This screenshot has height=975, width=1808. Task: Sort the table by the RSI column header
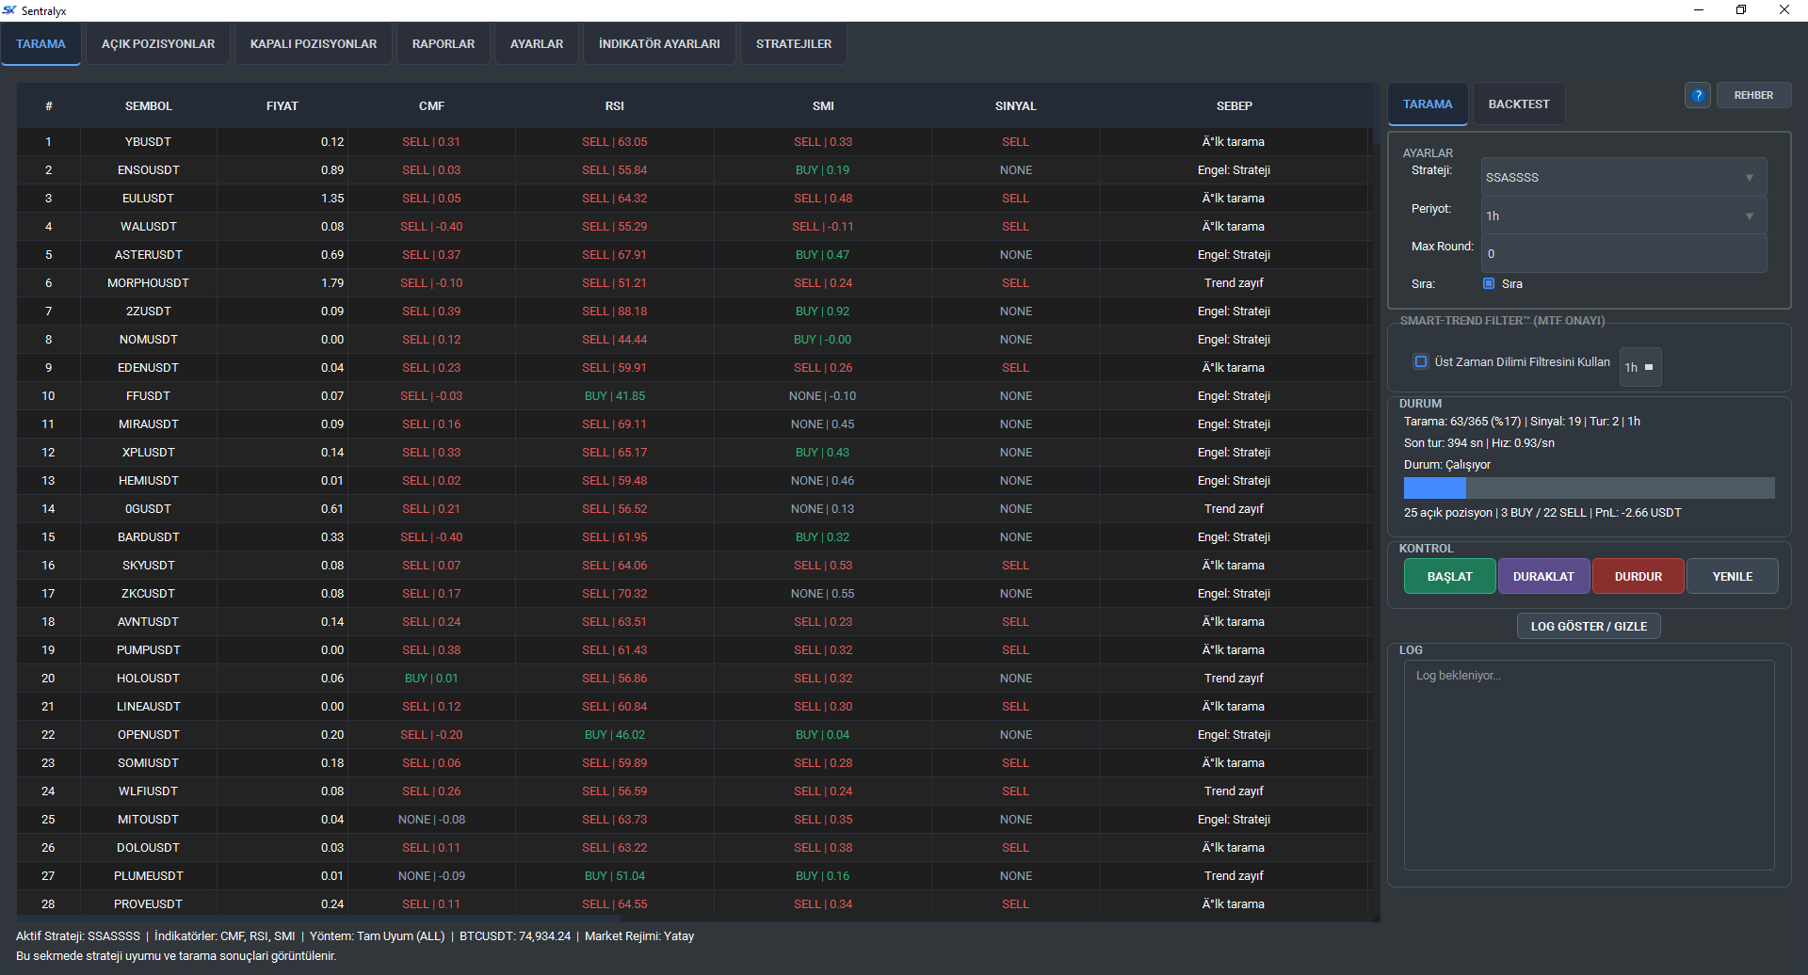coord(614,106)
